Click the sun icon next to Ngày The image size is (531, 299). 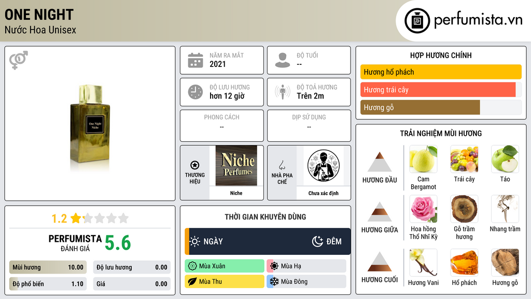pos(195,241)
